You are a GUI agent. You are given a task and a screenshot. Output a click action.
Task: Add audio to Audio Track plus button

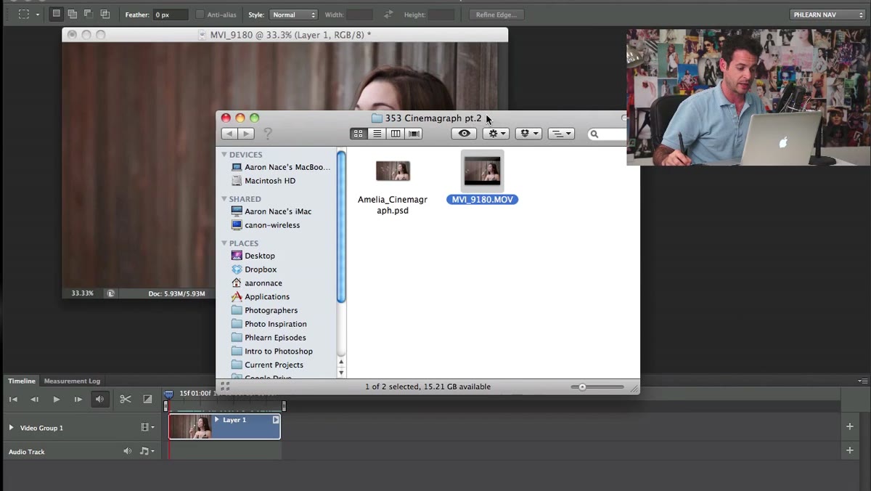pos(850,450)
